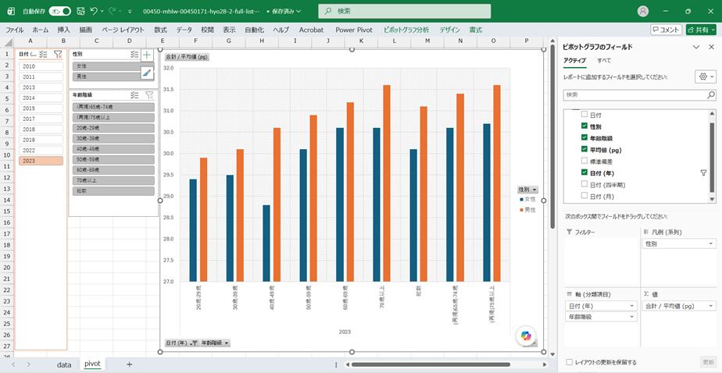Select 70歳以上 in the 年齢階級 slicer
The width and height of the screenshot is (722, 373).
click(113, 180)
